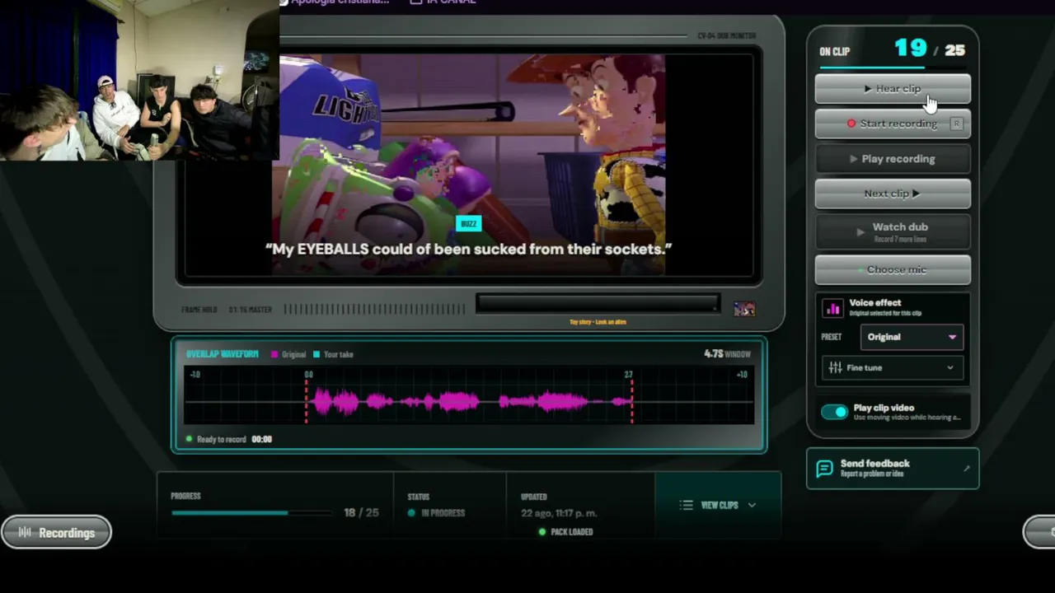Click the BUZZ speaker label
This screenshot has width=1055, height=593.
tap(468, 224)
